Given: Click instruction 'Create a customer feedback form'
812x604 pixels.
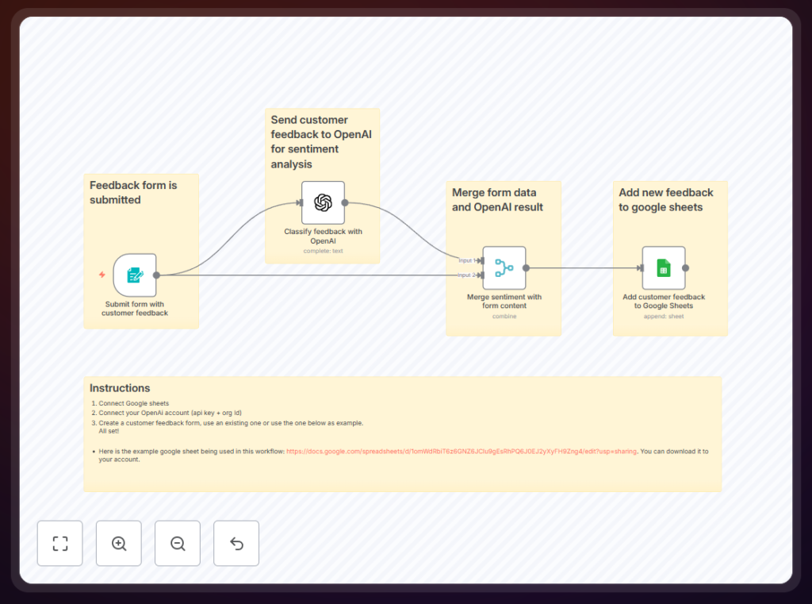Looking at the screenshot, I should (x=231, y=423).
